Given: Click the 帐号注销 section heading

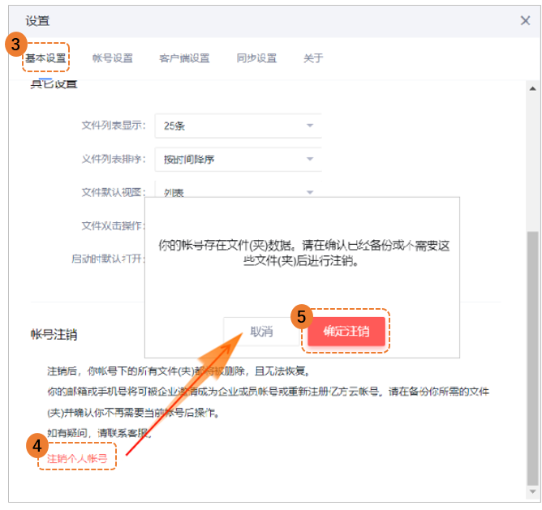Looking at the screenshot, I should (x=54, y=335).
